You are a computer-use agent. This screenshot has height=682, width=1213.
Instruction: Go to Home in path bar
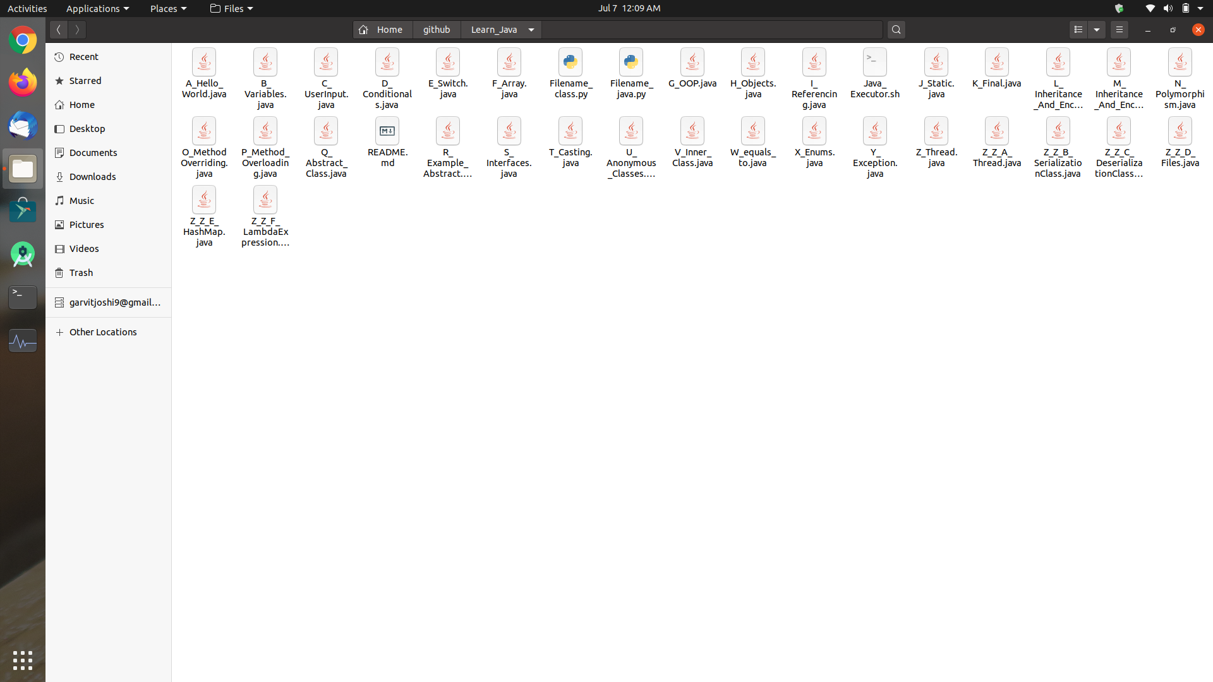pyautogui.click(x=382, y=30)
